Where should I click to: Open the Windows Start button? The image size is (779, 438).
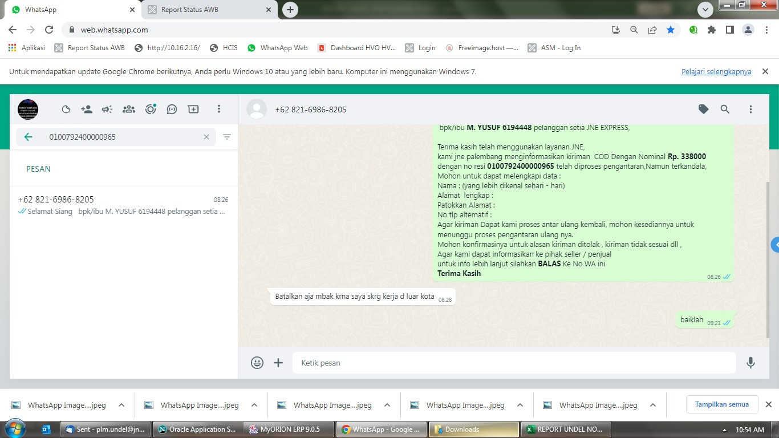[16, 429]
